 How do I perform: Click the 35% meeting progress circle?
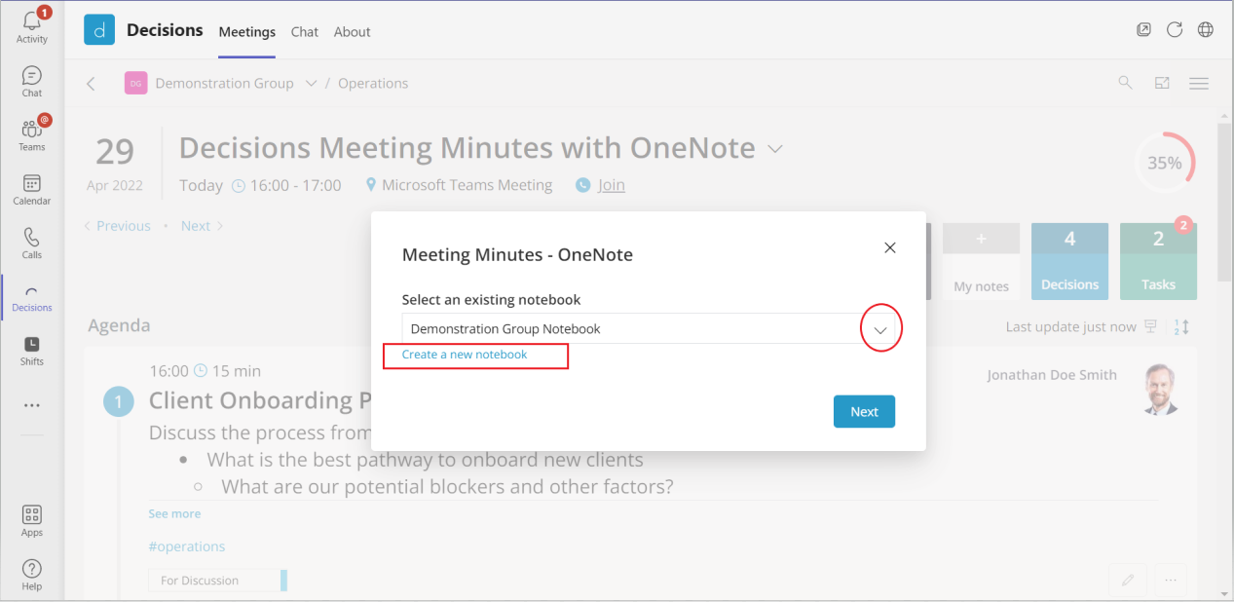(1165, 163)
